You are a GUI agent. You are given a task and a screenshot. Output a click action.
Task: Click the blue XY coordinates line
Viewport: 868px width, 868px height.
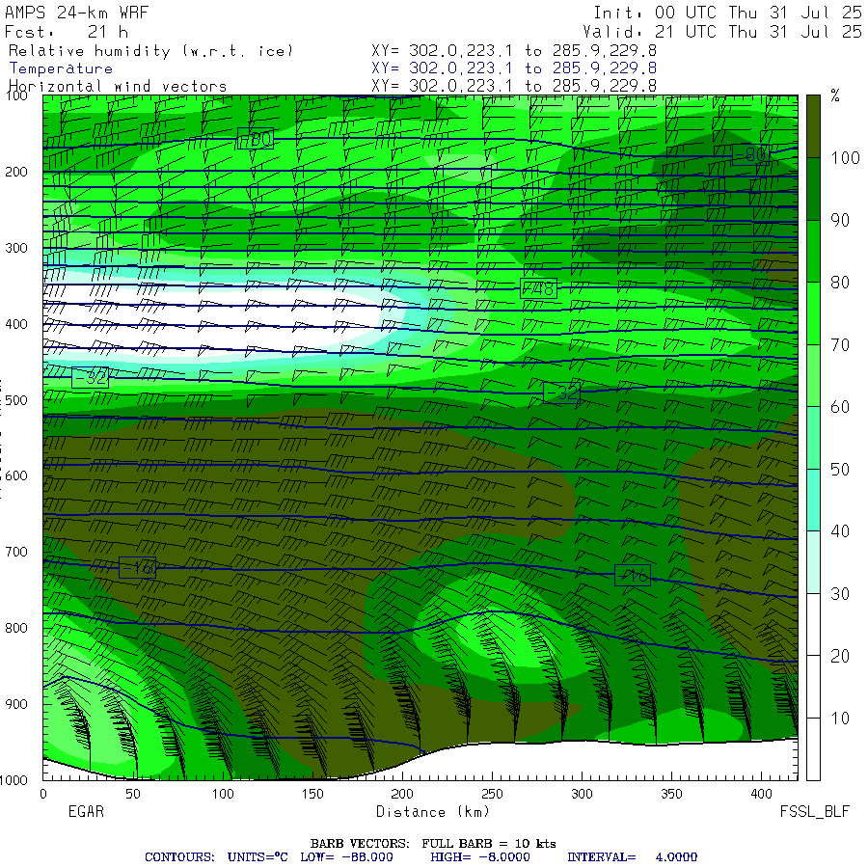pyautogui.click(x=514, y=68)
